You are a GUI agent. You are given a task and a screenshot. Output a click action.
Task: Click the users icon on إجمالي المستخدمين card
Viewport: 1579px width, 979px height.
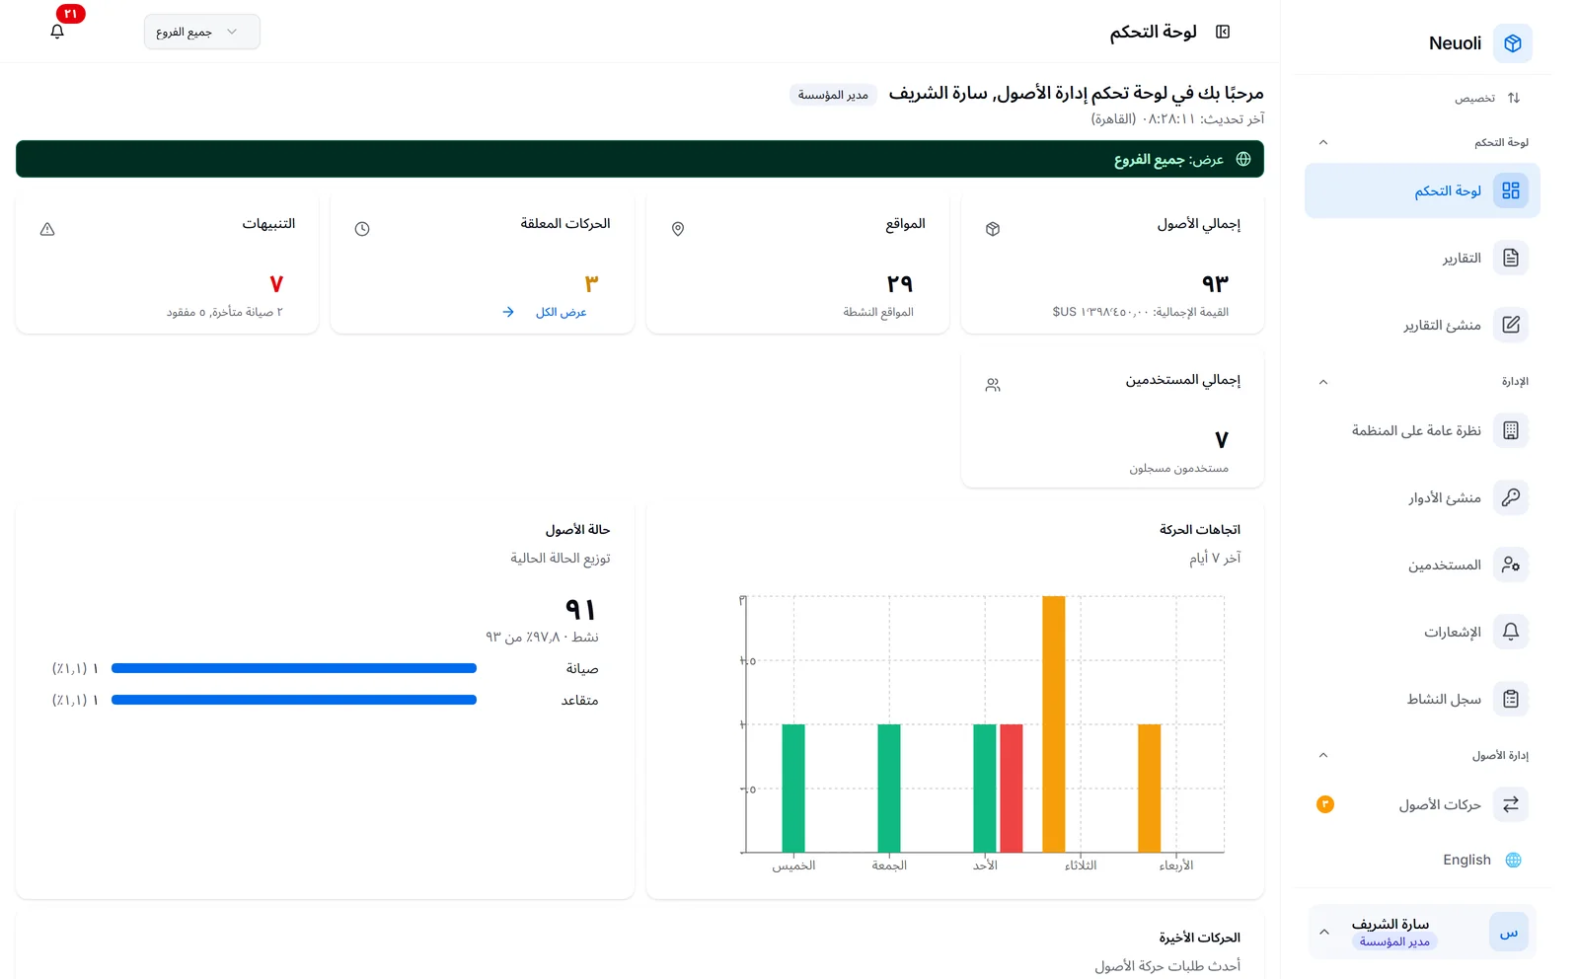[x=993, y=385]
